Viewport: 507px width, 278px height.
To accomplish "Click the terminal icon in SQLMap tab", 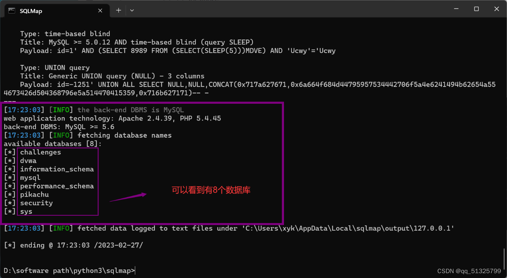I will click(12, 11).
